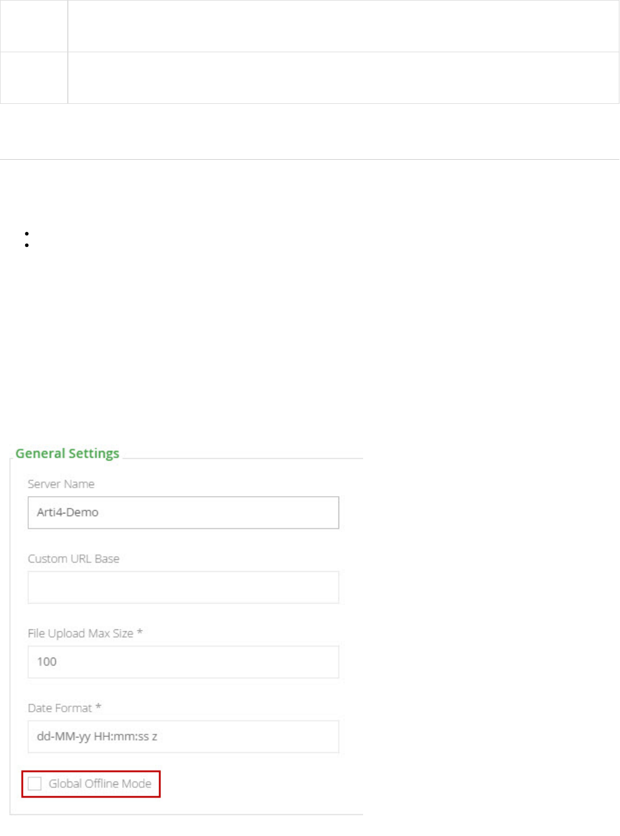
Task: Click the second table row's wide right cell
Action: [x=343, y=77]
